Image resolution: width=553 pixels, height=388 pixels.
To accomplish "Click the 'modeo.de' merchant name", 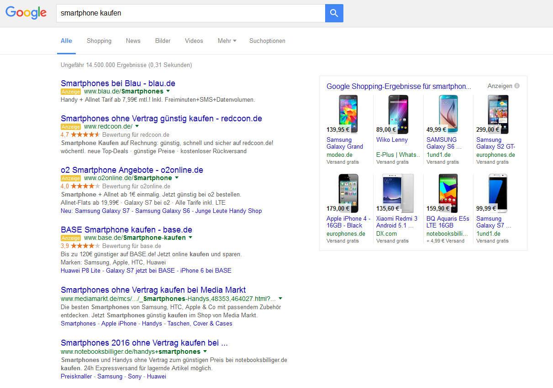I will click(339, 155).
